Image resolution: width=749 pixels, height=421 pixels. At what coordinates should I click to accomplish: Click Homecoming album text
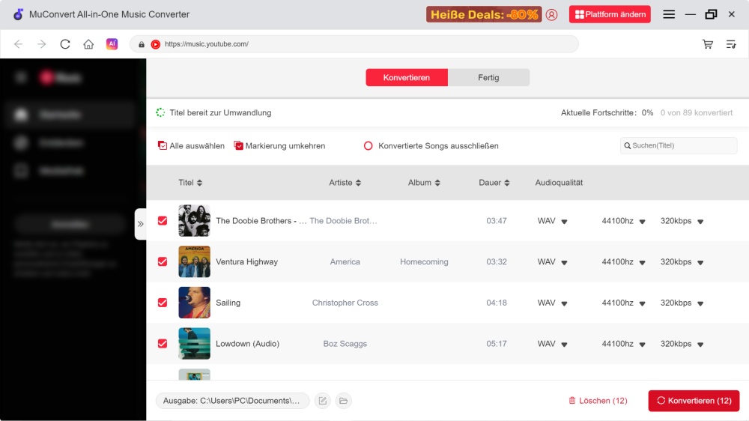pos(424,262)
